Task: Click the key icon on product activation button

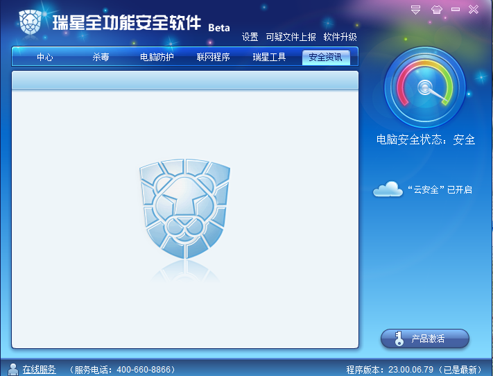Action: click(x=399, y=339)
